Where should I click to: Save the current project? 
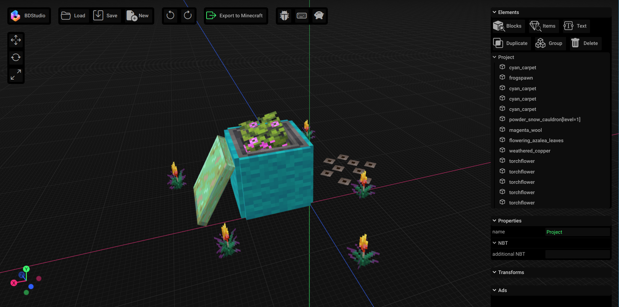pyautogui.click(x=105, y=16)
